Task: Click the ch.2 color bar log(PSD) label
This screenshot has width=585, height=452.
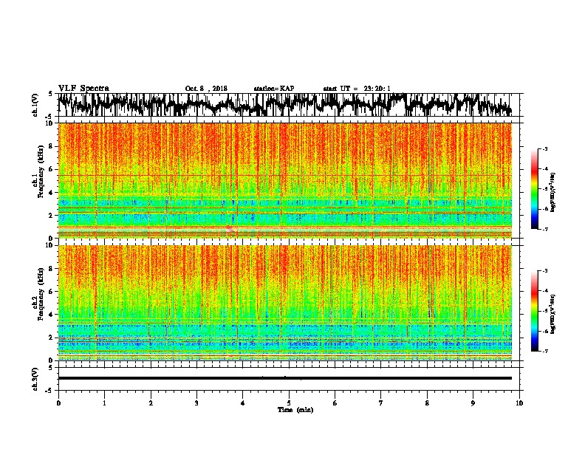Action: 552,315
